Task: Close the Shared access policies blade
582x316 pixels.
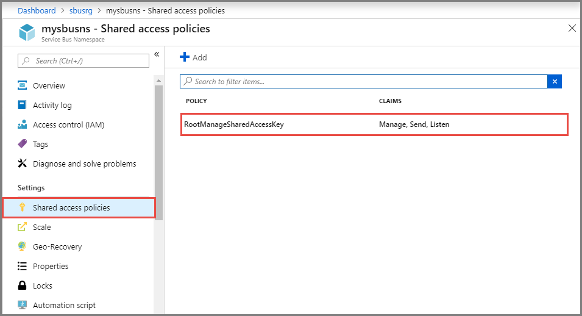Action: (572, 28)
